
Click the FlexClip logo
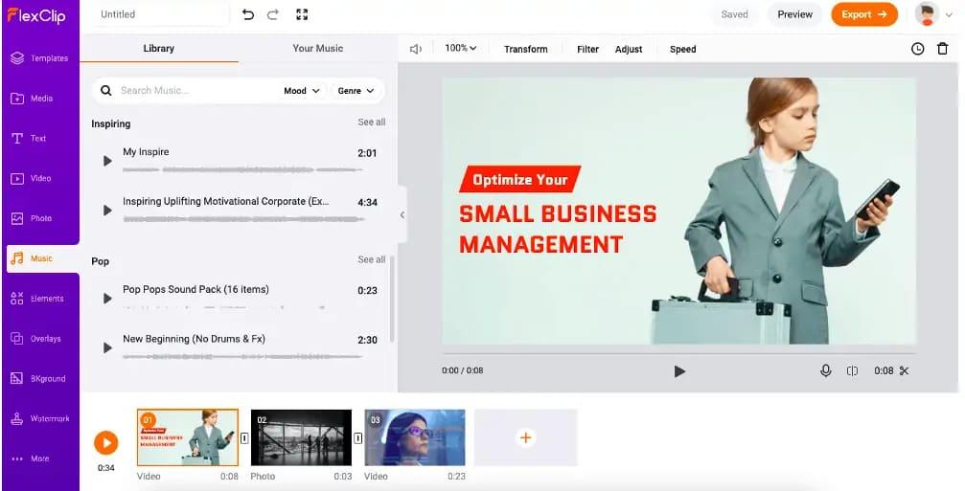[35, 14]
